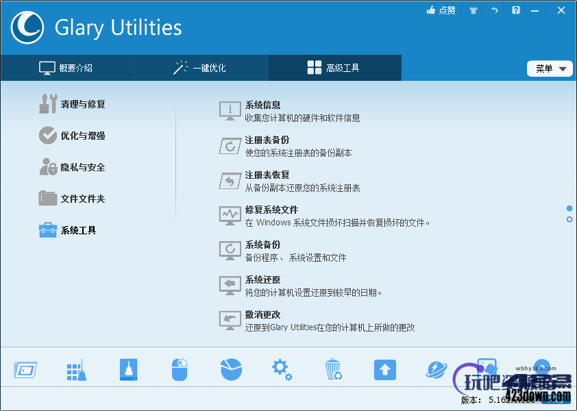Open the browser assistant planet icon
The height and width of the screenshot is (411, 577).
coord(437,370)
